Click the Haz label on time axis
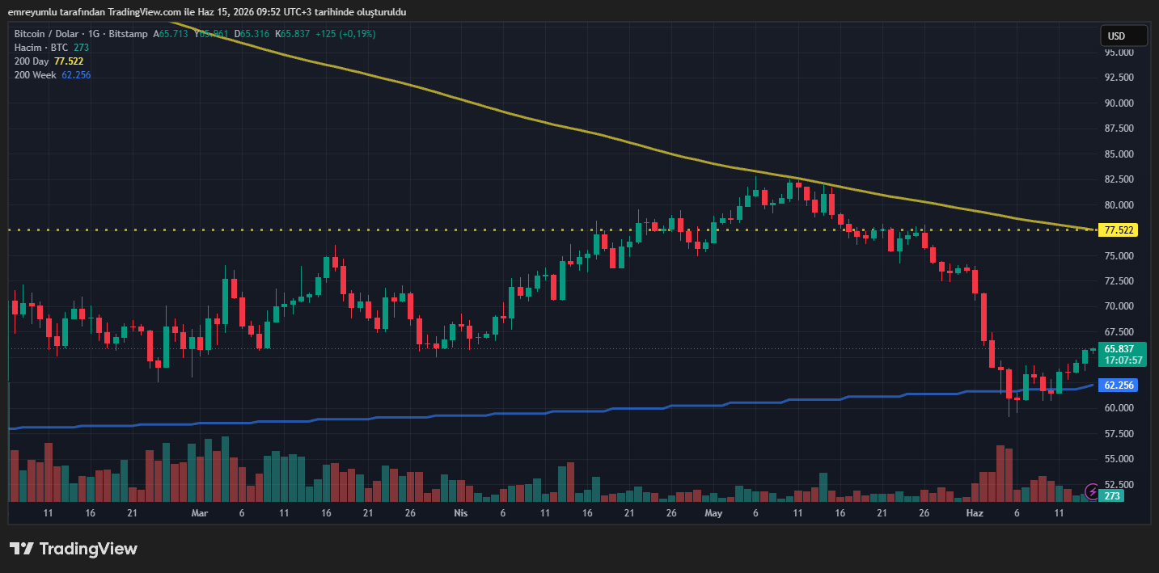 (x=975, y=513)
